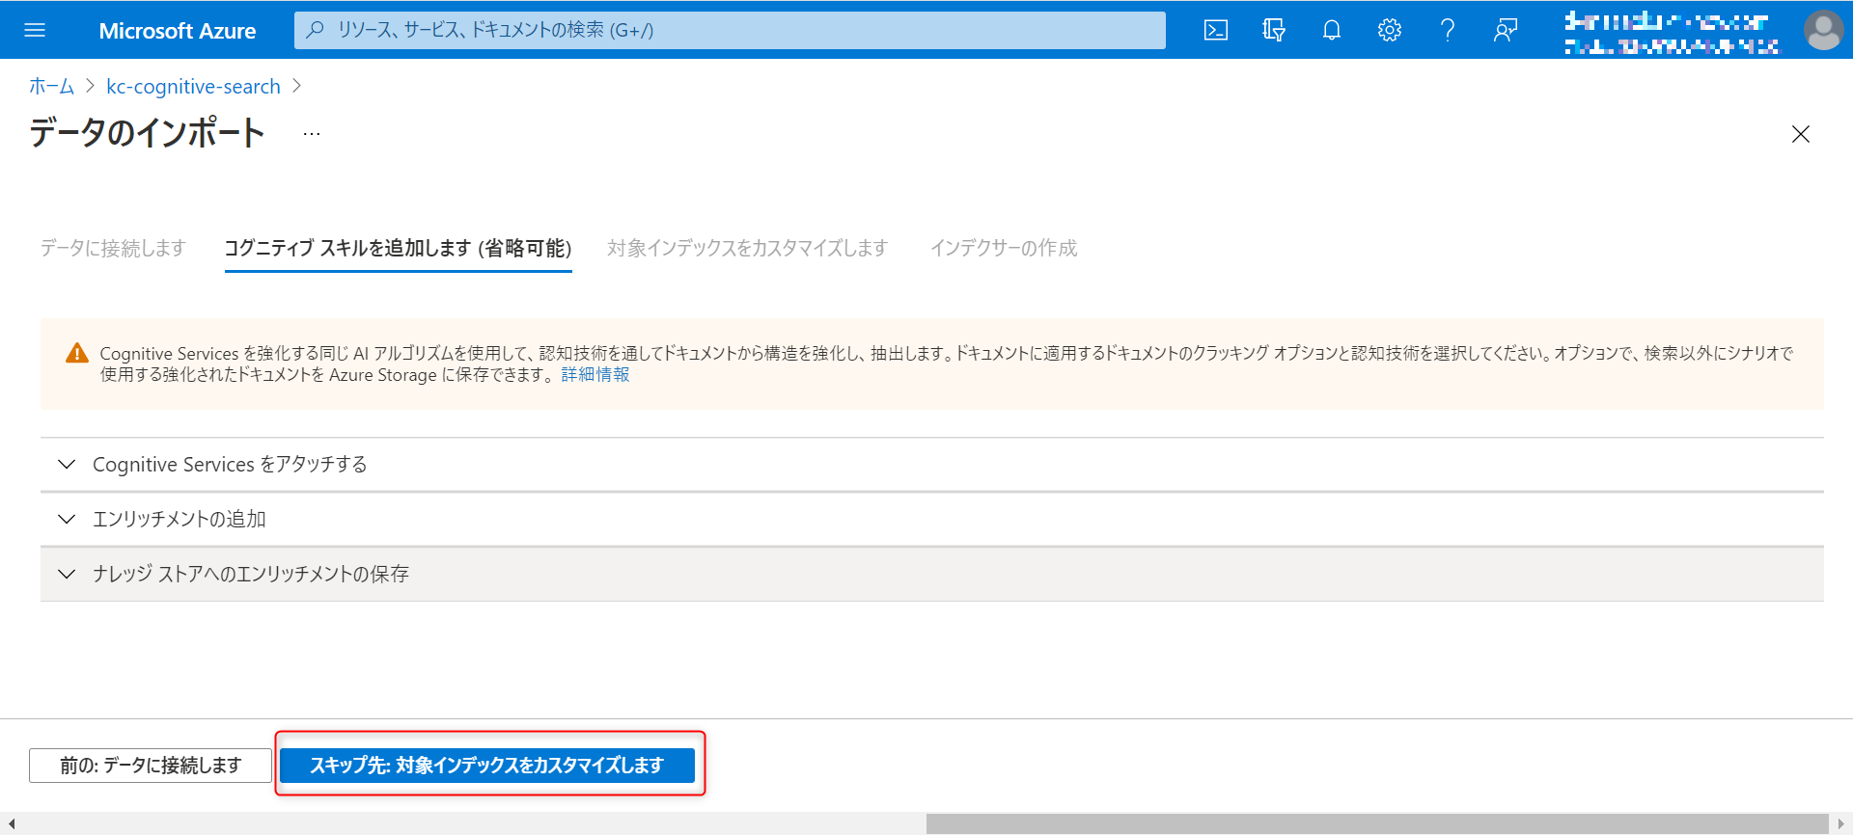Image resolution: width=1853 pixels, height=835 pixels.
Task: Click データのインポート page title
Action: click(147, 133)
